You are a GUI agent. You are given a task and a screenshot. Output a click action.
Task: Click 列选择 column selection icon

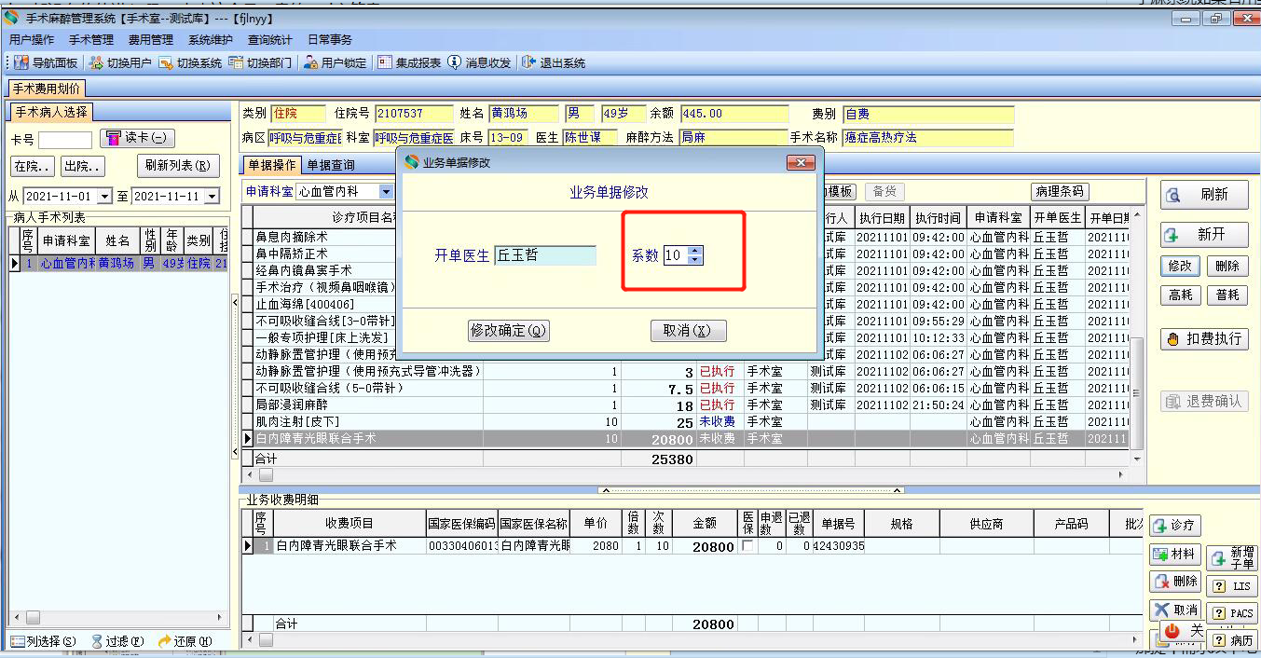pos(42,641)
